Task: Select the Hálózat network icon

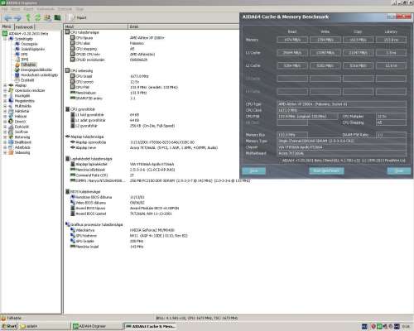Action: point(11,117)
